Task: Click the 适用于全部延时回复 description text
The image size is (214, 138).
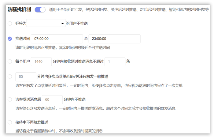Action: coord(129,9)
